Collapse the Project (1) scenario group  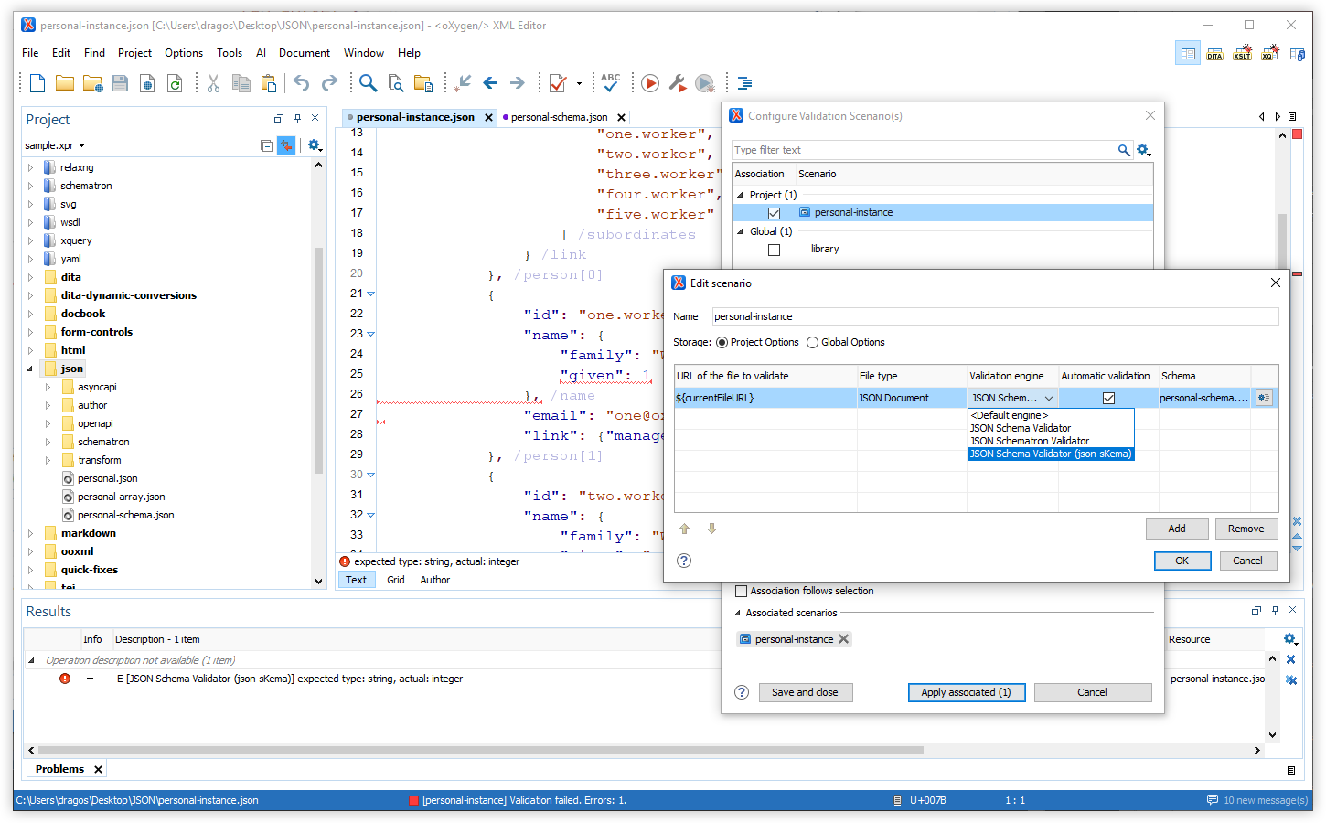(x=741, y=195)
